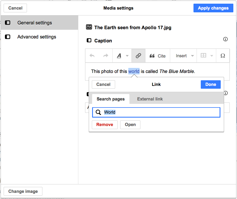Cancel the Link popup
This screenshot has width=237, height=199.
pyautogui.click(x=103, y=84)
